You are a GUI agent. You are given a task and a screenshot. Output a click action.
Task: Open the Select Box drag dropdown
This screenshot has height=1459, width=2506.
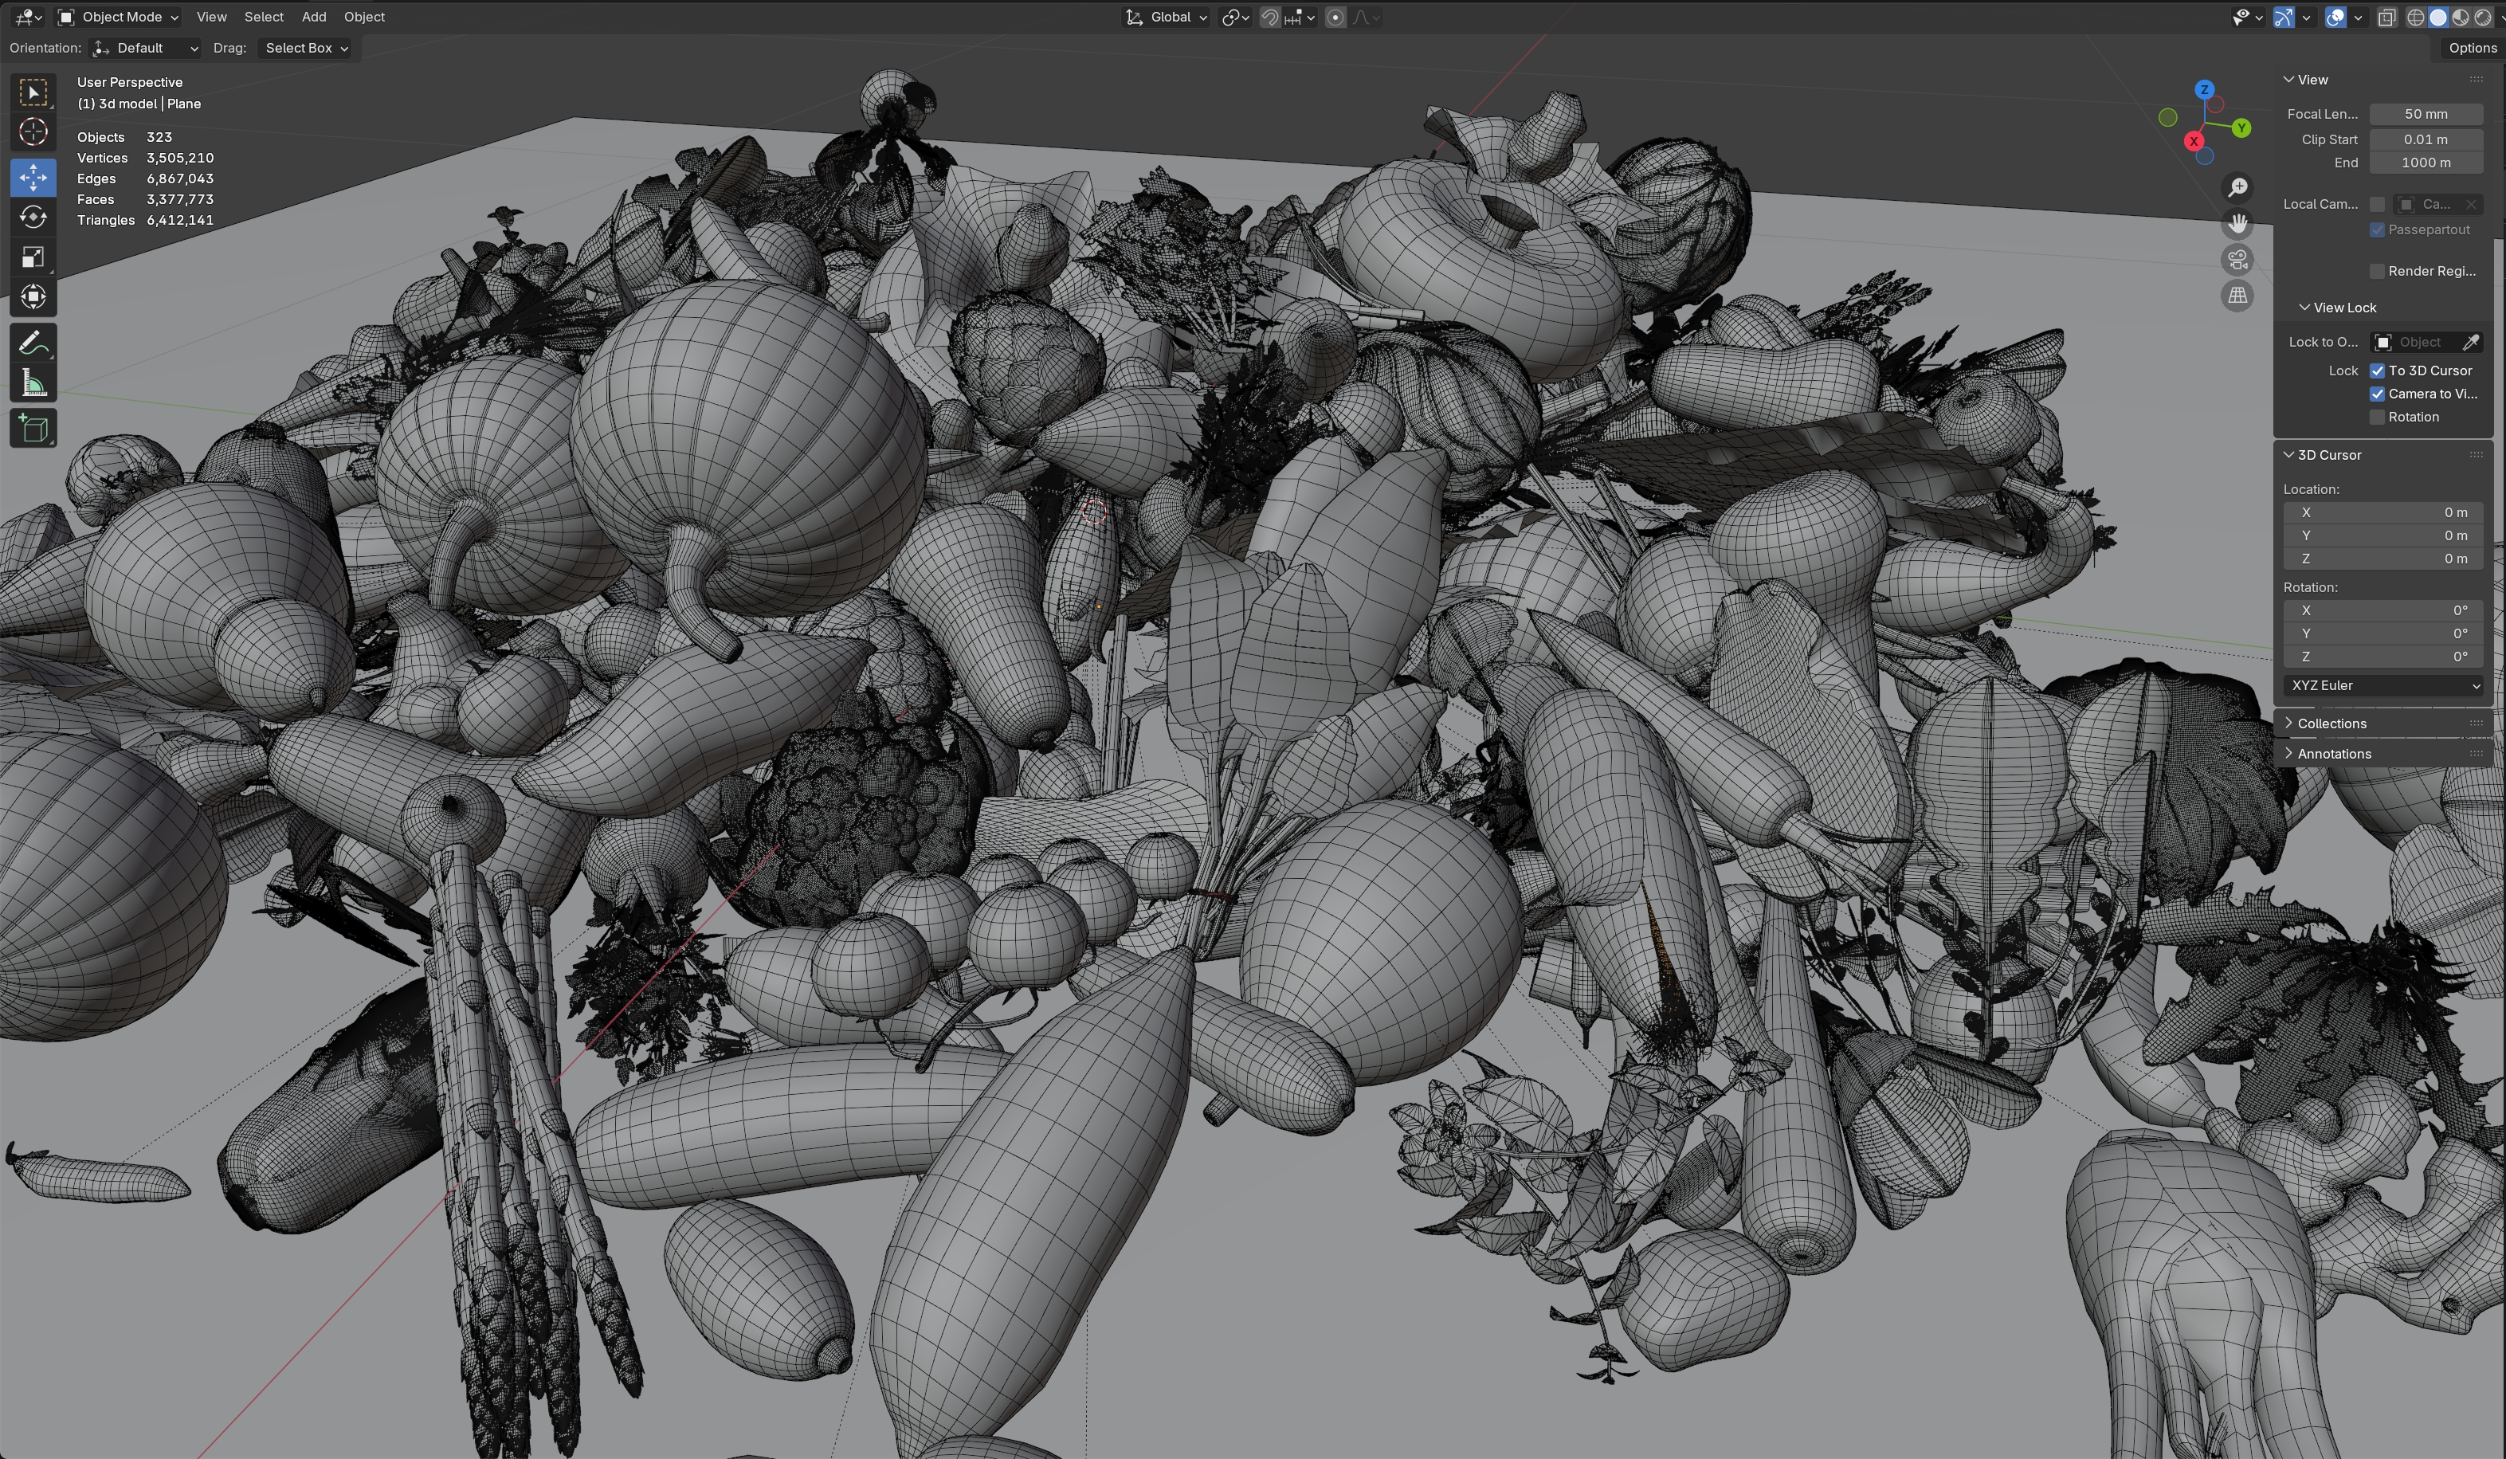tap(305, 48)
